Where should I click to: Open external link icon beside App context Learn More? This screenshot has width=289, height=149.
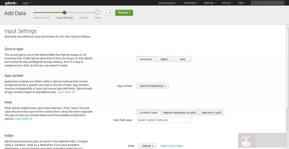[x=73, y=92]
